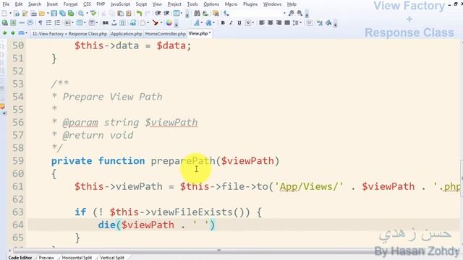The width and height of the screenshot is (463, 260).
Task: Click the spell-check checkmark icon
Action: click(x=93, y=13)
